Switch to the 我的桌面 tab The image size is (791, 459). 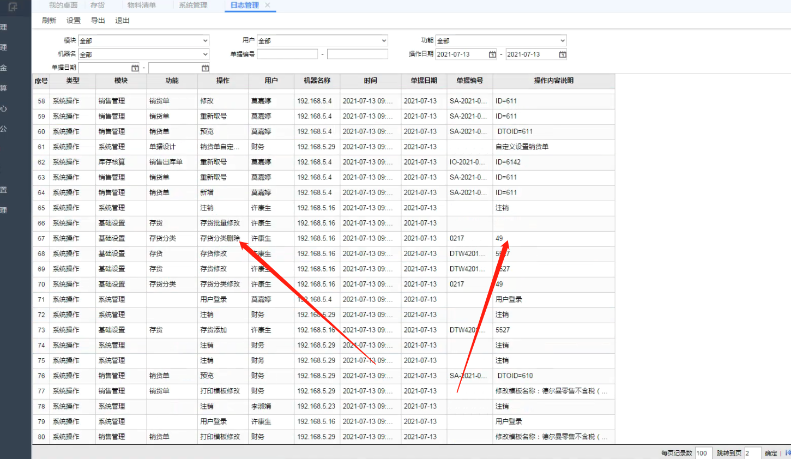tap(63, 5)
